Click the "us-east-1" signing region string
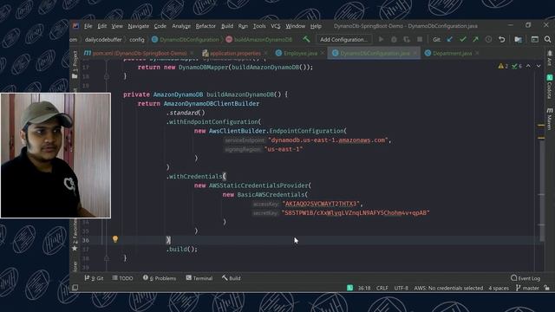Image resolution: width=555 pixels, height=312 pixels. pos(284,149)
